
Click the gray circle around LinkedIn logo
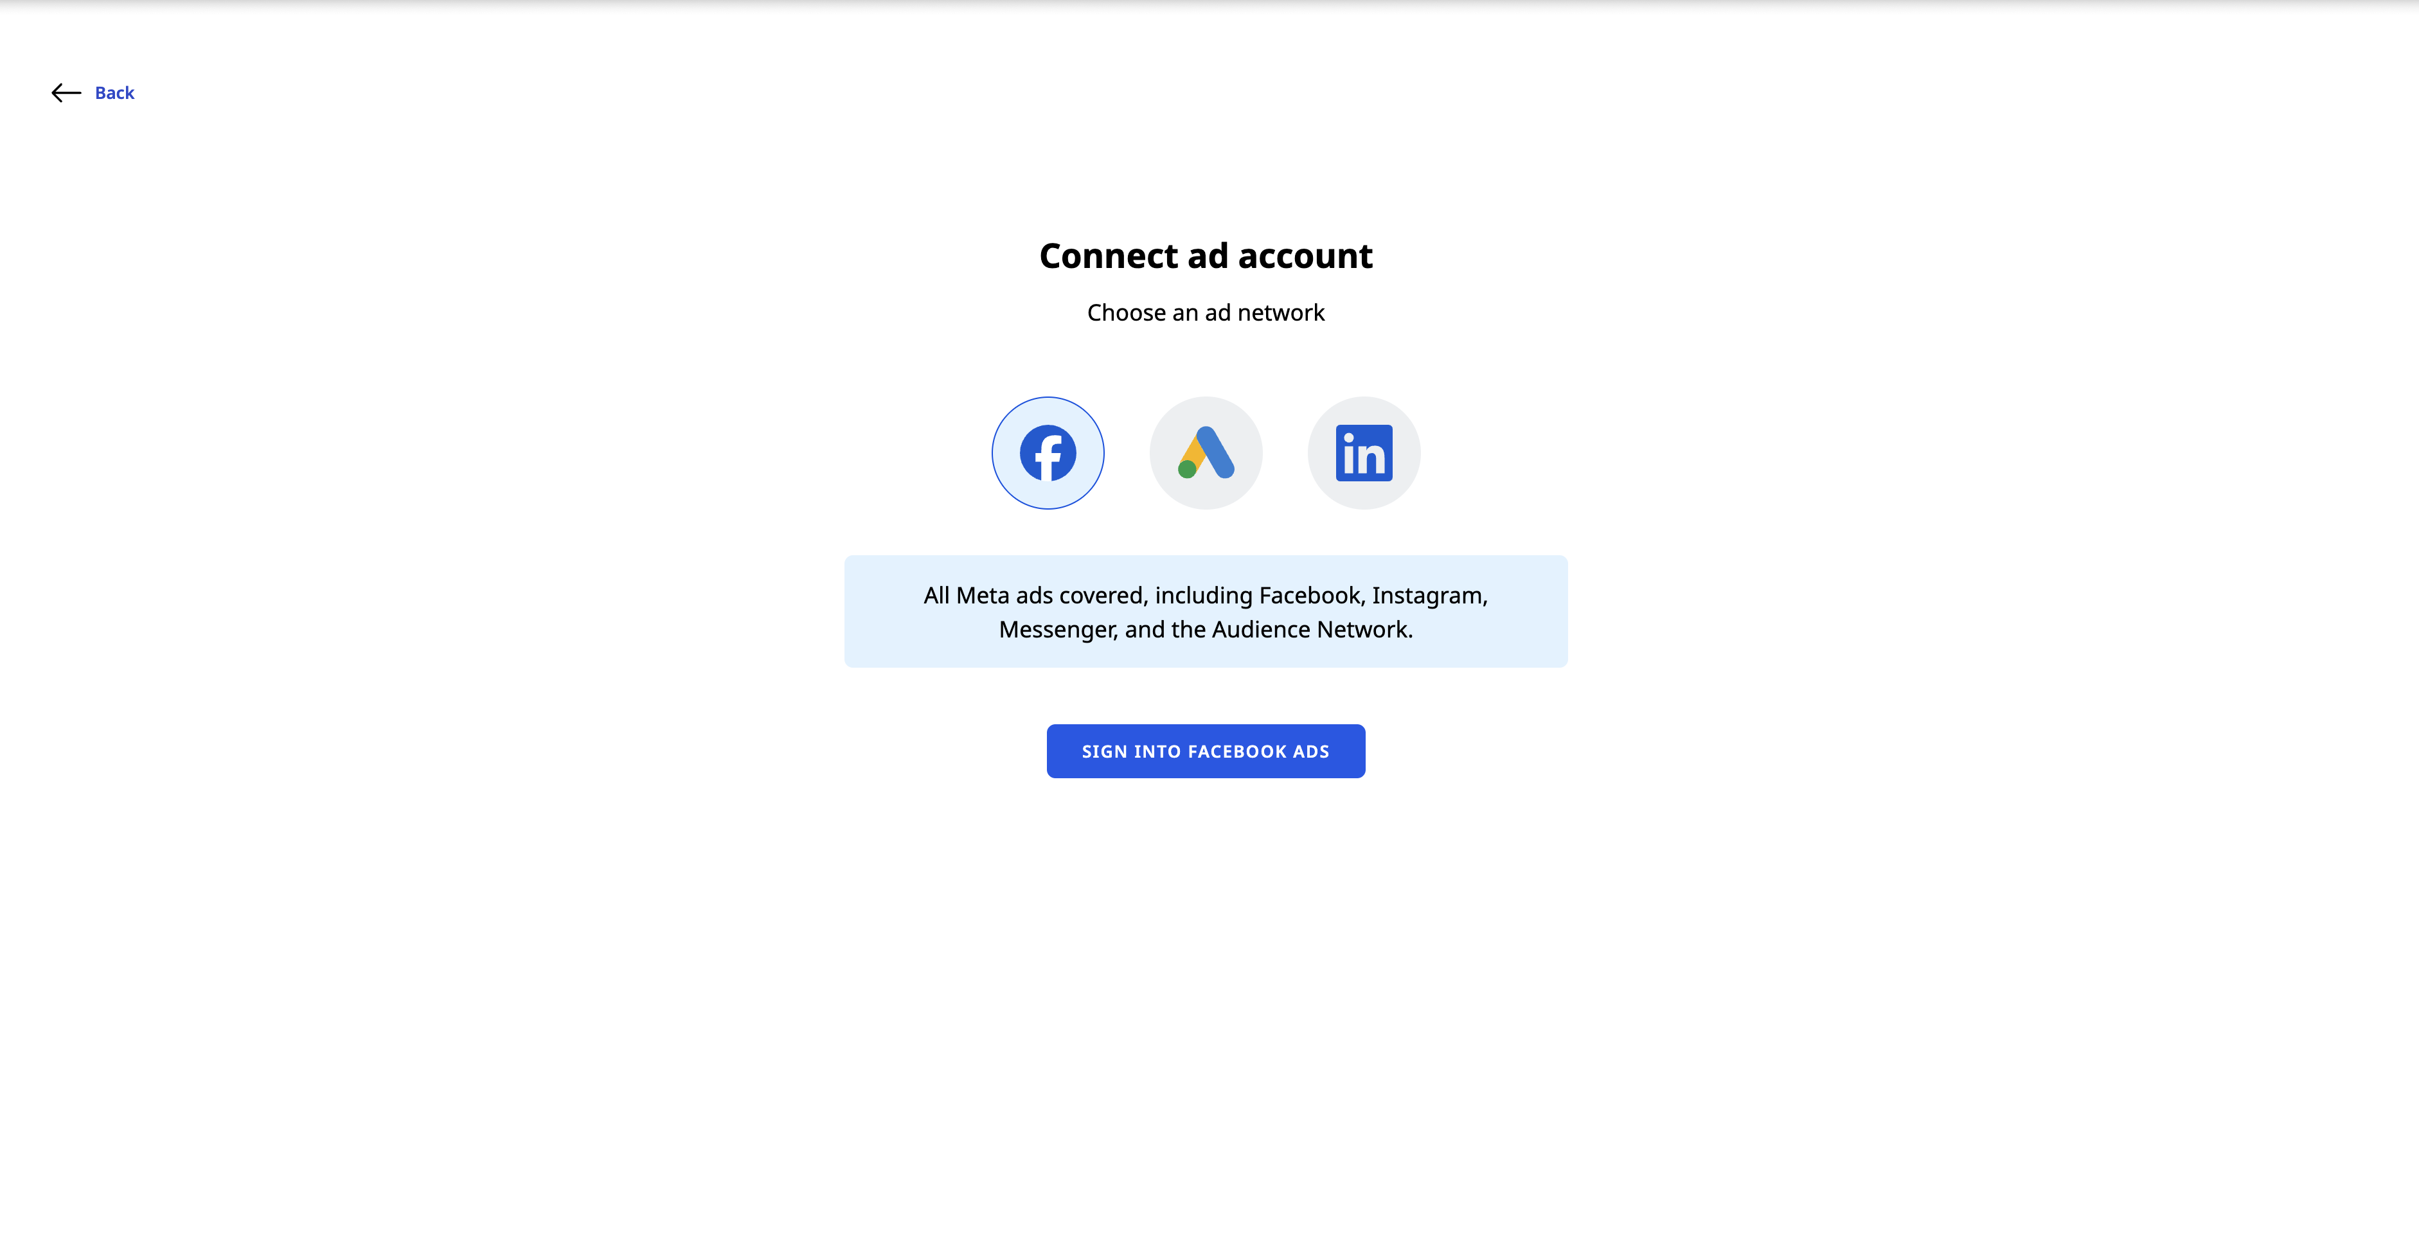[1364, 453]
